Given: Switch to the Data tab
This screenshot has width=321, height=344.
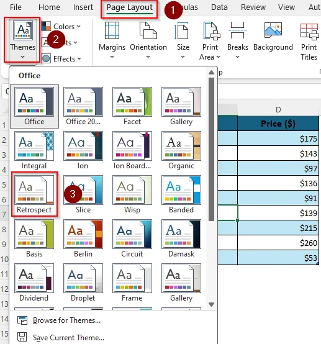Looking at the screenshot, I should pyautogui.click(x=219, y=7).
